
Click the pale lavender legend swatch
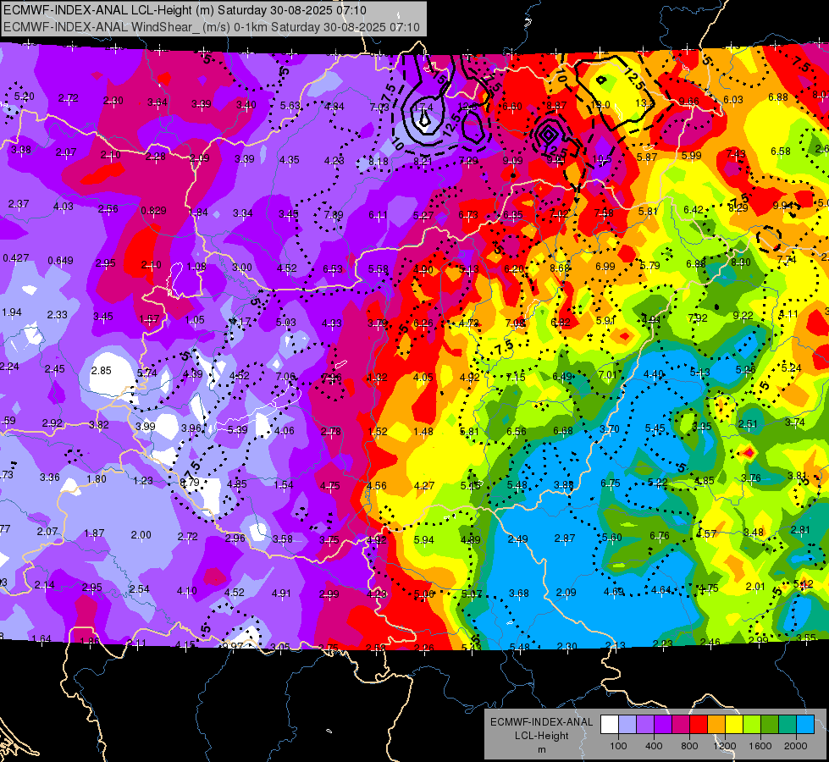627,725
